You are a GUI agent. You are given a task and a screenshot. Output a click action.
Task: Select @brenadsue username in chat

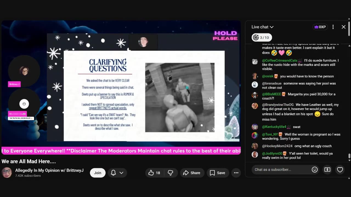click(x=272, y=83)
